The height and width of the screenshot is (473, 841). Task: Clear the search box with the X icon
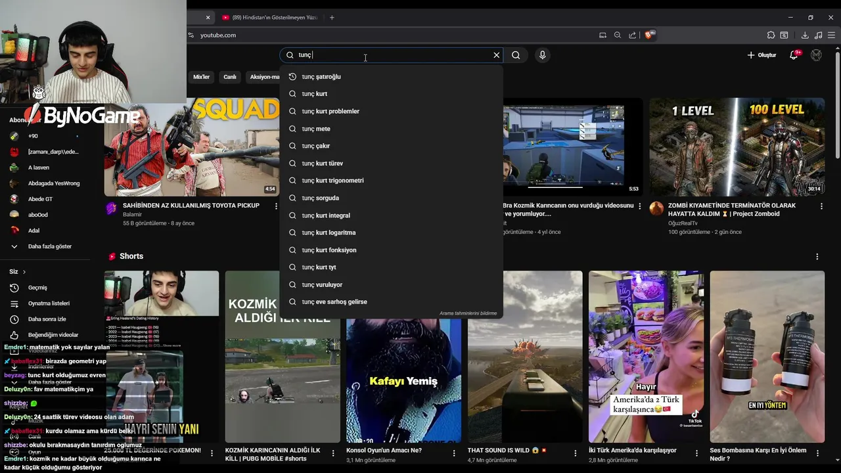point(497,55)
